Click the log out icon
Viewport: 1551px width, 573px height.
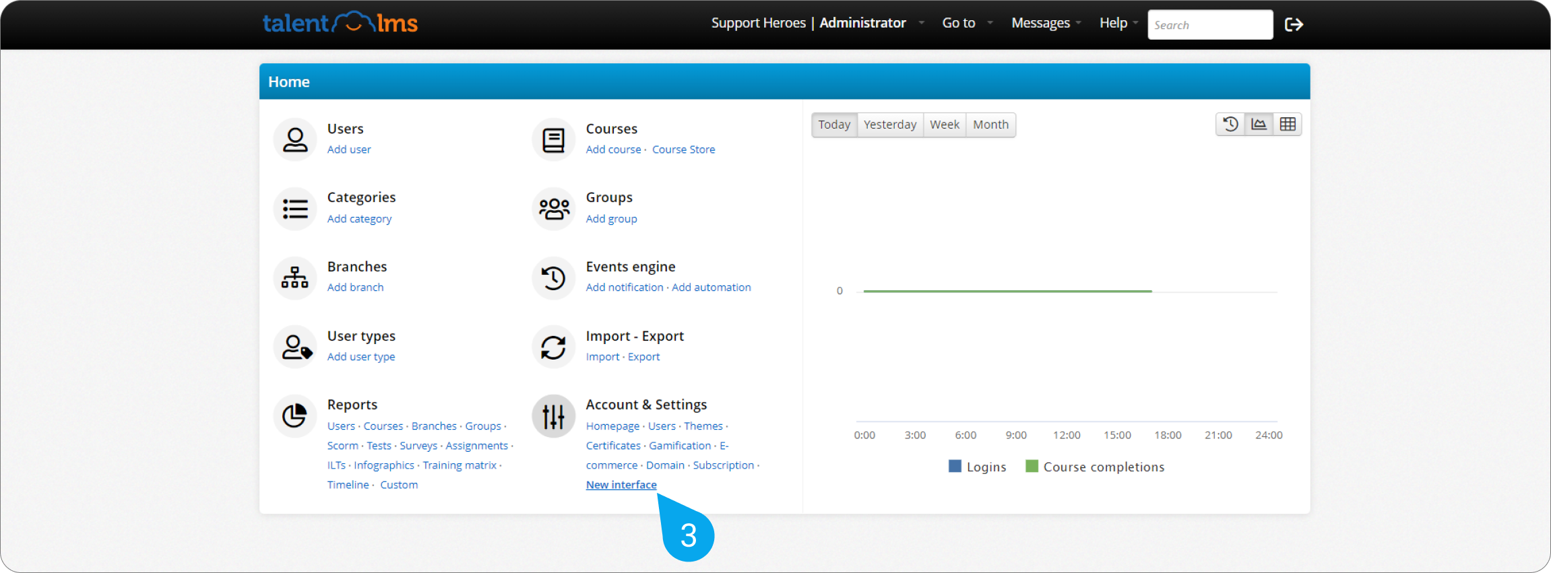tap(1294, 25)
